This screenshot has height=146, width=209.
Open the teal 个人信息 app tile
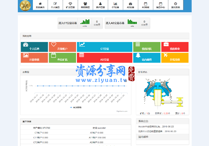[34, 47]
